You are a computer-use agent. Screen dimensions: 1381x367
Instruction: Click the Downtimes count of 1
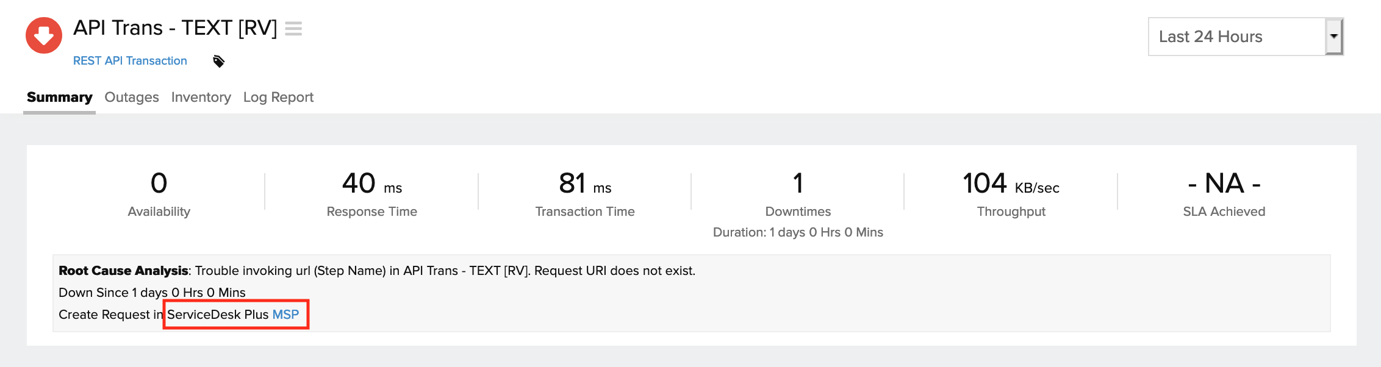798,183
